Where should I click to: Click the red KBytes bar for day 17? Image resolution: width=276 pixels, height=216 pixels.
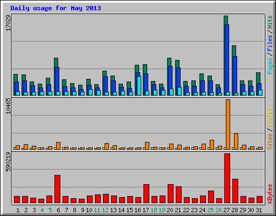146,194
